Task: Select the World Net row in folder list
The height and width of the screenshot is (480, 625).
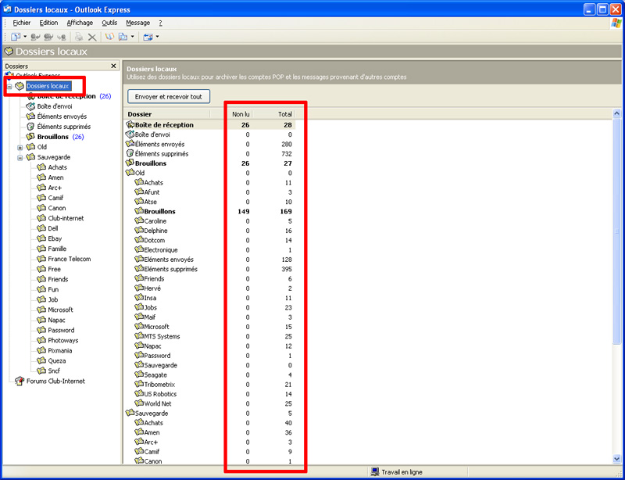Action: click(x=209, y=403)
